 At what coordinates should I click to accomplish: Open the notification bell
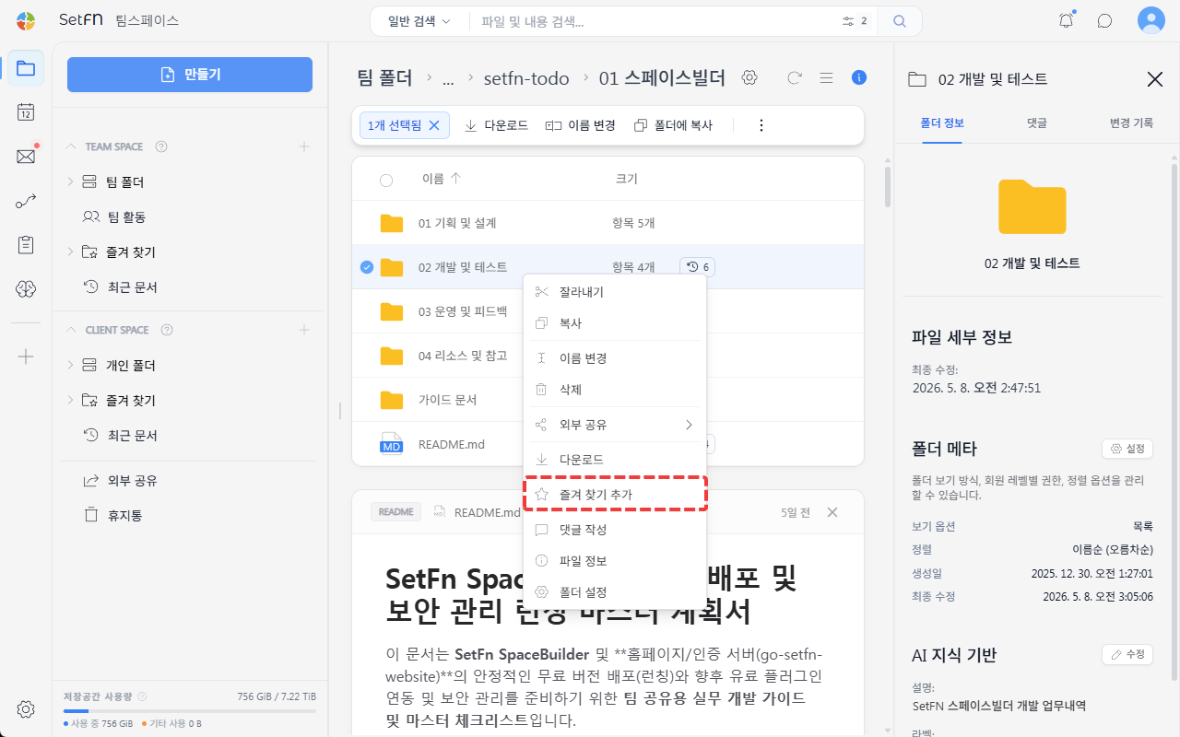tap(1067, 20)
